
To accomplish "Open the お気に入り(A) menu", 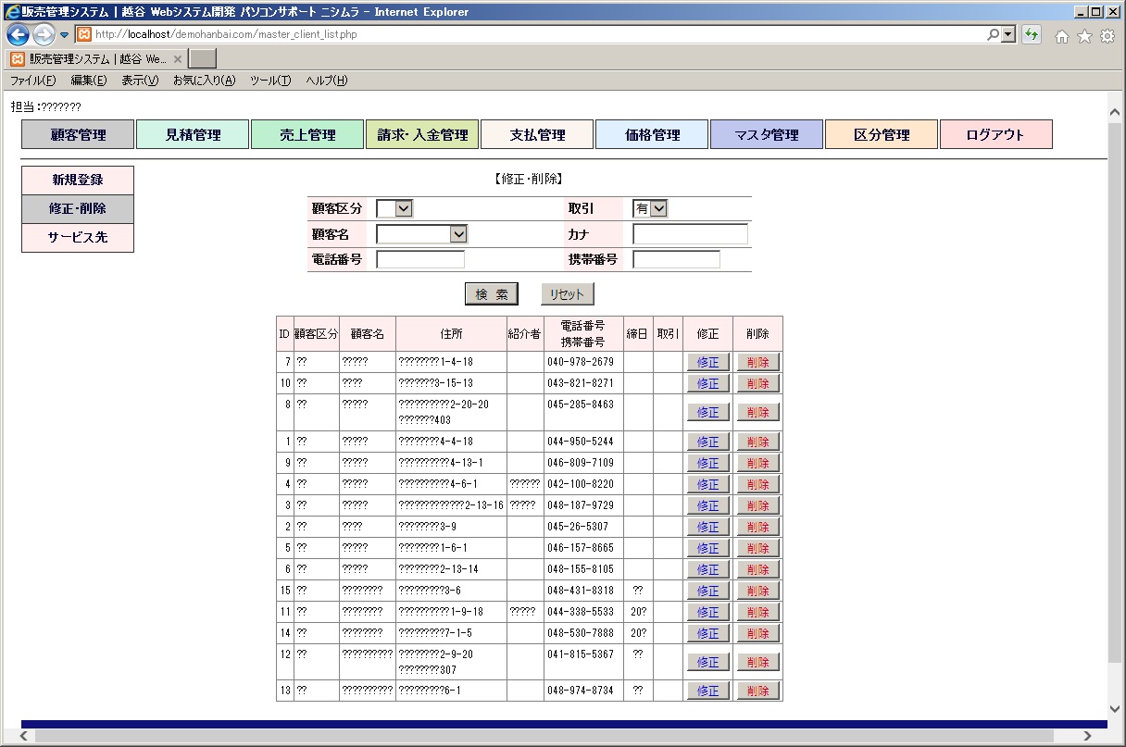I will pyautogui.click(x=204, y=81).
